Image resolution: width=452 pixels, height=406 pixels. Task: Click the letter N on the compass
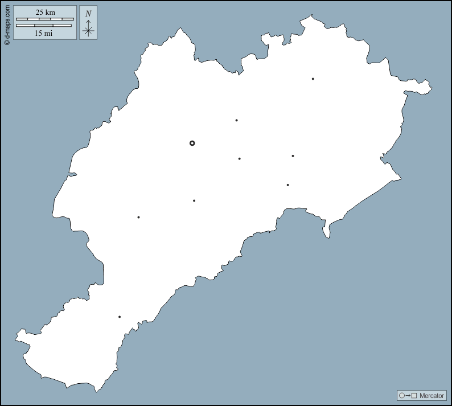pyautogui.click(x=88, y=14)
